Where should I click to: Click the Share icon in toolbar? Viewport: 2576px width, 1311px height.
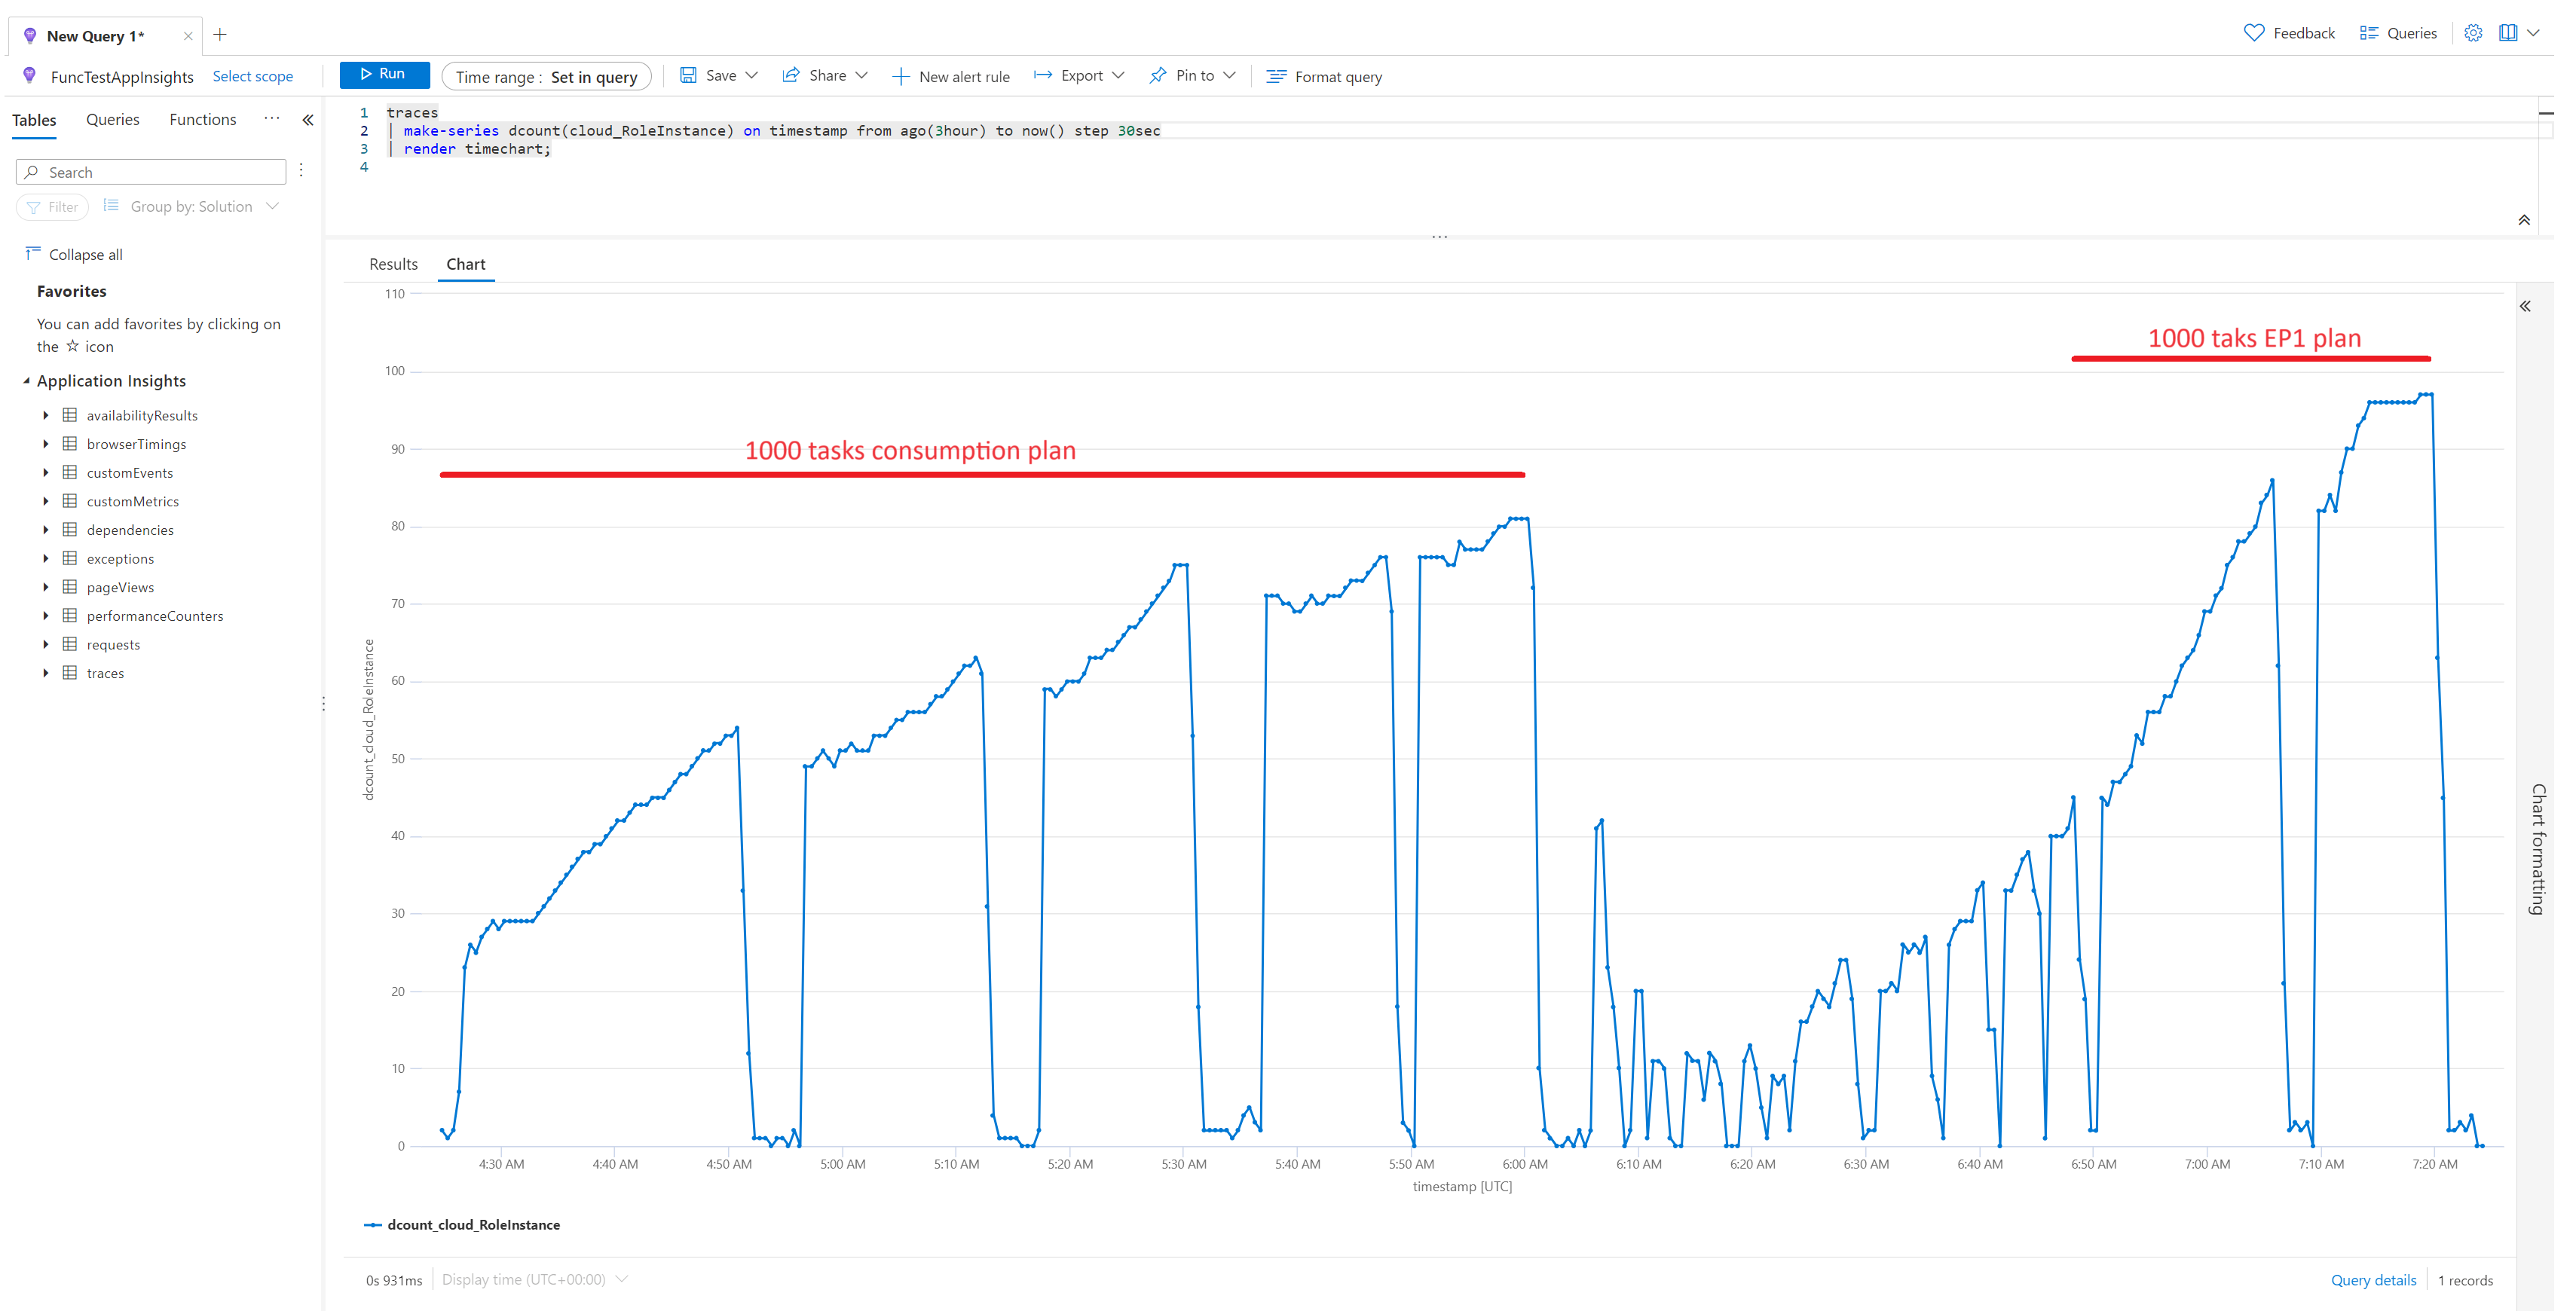click(x=791, y=76)
